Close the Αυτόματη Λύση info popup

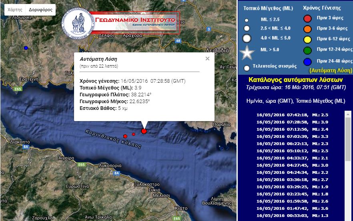(x=207, y=59)
